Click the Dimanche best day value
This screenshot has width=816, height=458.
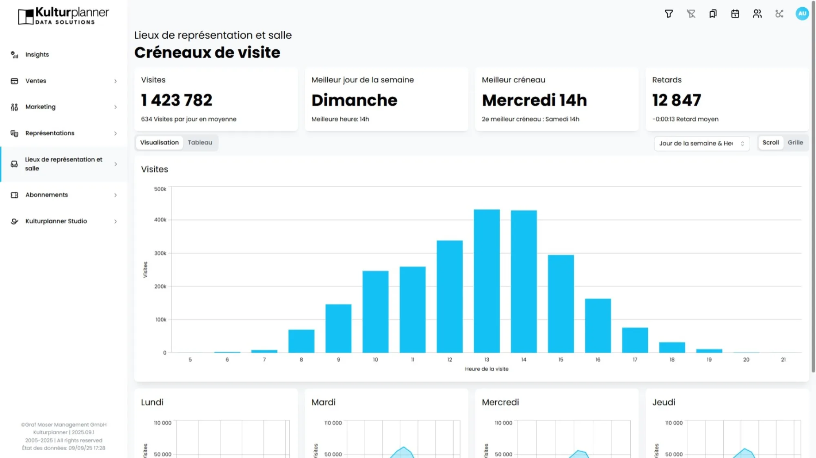[x=354, y=100]
